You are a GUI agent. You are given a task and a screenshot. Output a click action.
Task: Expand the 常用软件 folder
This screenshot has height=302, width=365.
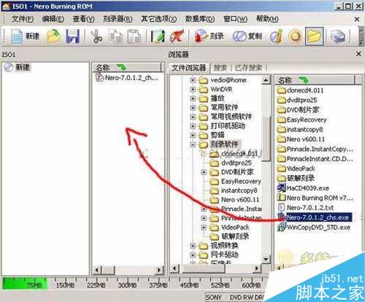[193, 107]
